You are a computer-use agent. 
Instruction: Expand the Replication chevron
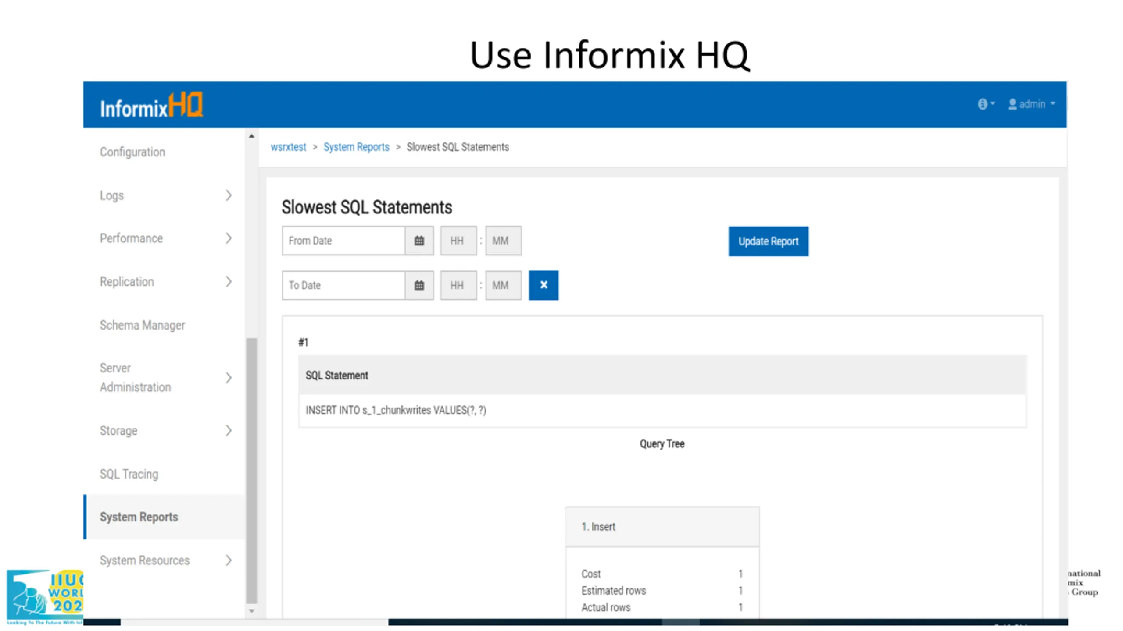tap(229, 282)
